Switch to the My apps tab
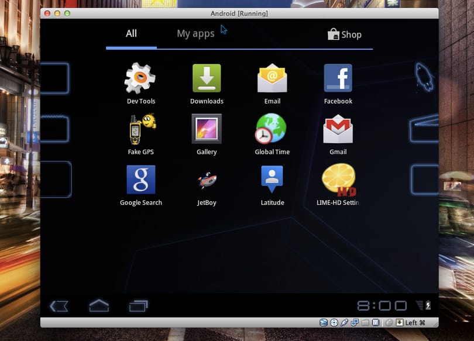 pos(195,33)
